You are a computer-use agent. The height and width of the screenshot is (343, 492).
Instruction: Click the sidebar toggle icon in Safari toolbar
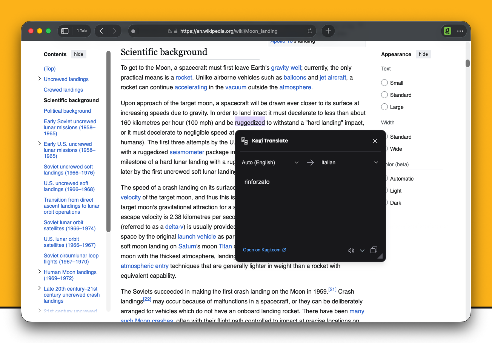click(x=65, y=31)
